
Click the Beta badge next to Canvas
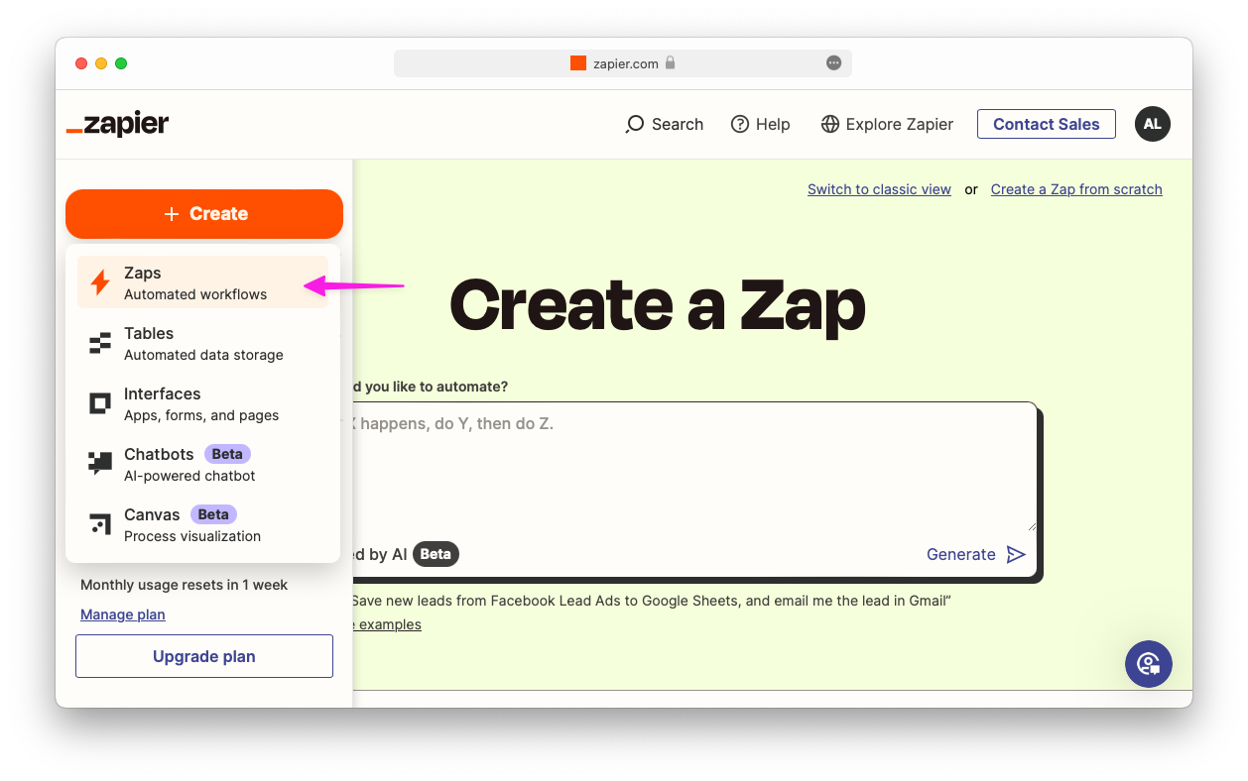[x=213, y=514]
